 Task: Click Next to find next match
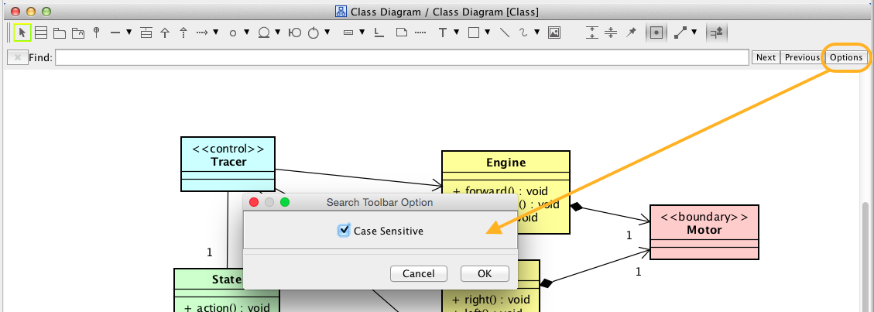click(x=766, y=57)
